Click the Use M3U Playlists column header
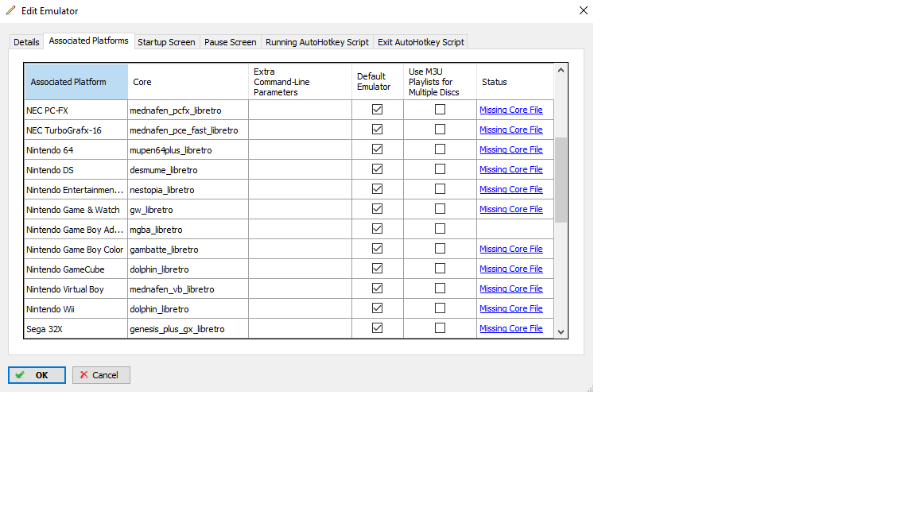This screenshot has height=515, width=916. (x=440, y=82)
